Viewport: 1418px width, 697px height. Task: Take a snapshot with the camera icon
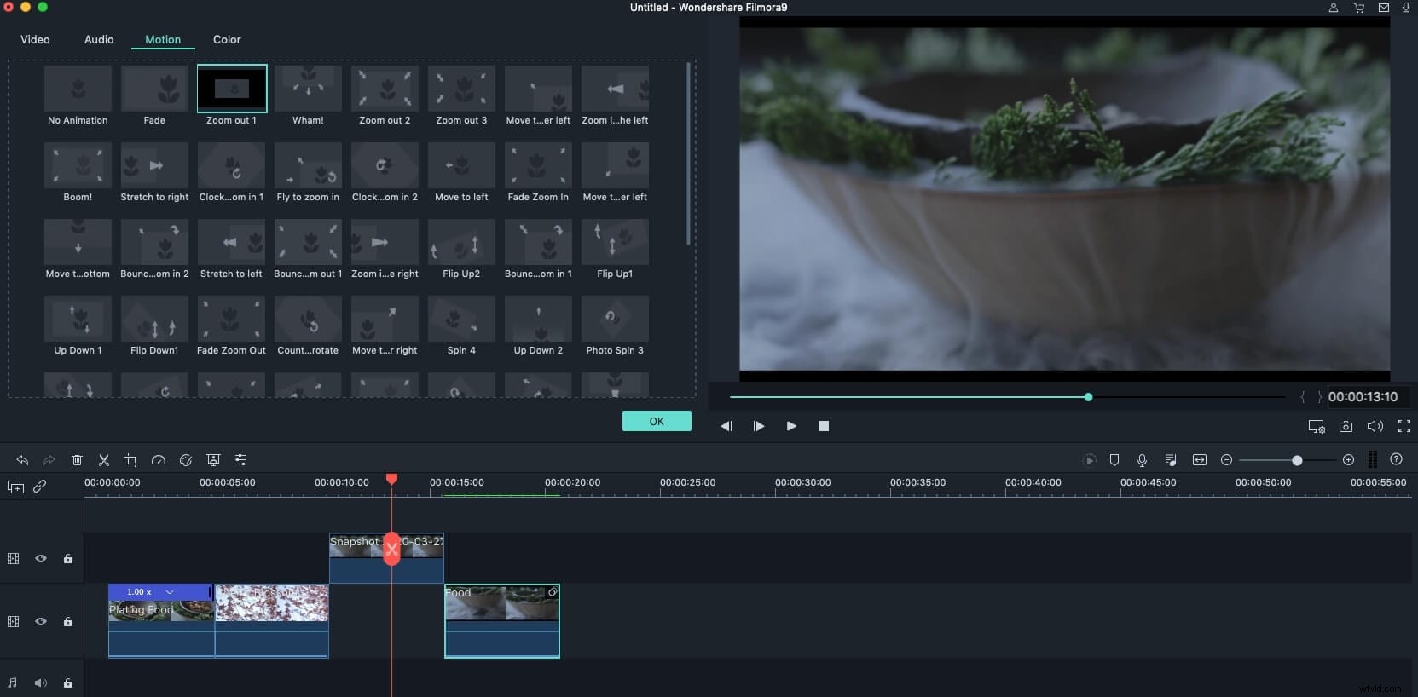point(1346,426)
